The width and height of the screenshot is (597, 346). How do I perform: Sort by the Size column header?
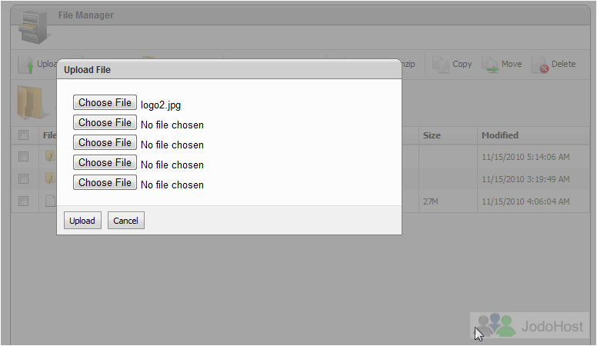(432, 135)
